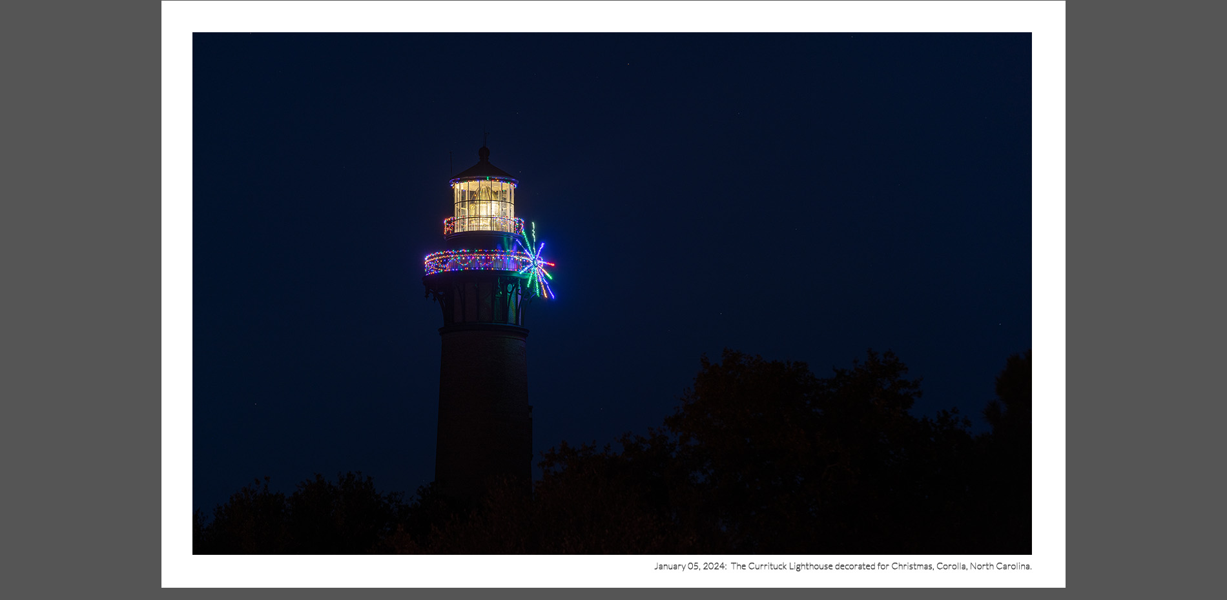Click the dark brick lighthouse tower shaft

(x=484, y=400)
